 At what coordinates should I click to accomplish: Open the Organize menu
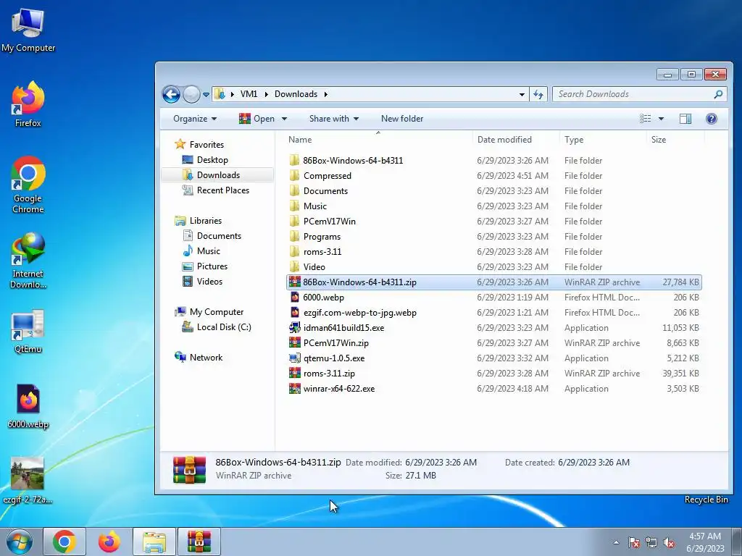point(194,119)
